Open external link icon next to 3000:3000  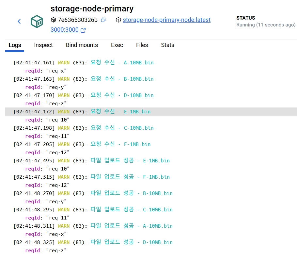(83, 30)
